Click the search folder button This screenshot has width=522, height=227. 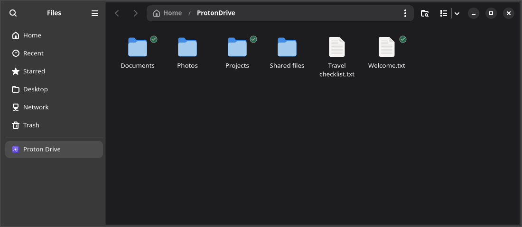(x=424, y=13)
